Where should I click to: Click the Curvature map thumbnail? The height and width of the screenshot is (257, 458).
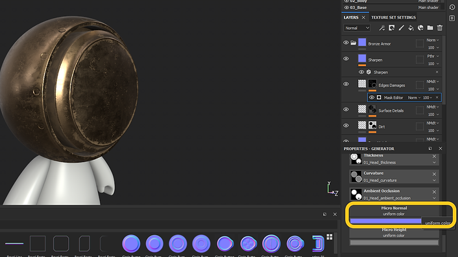coord(356,177)
